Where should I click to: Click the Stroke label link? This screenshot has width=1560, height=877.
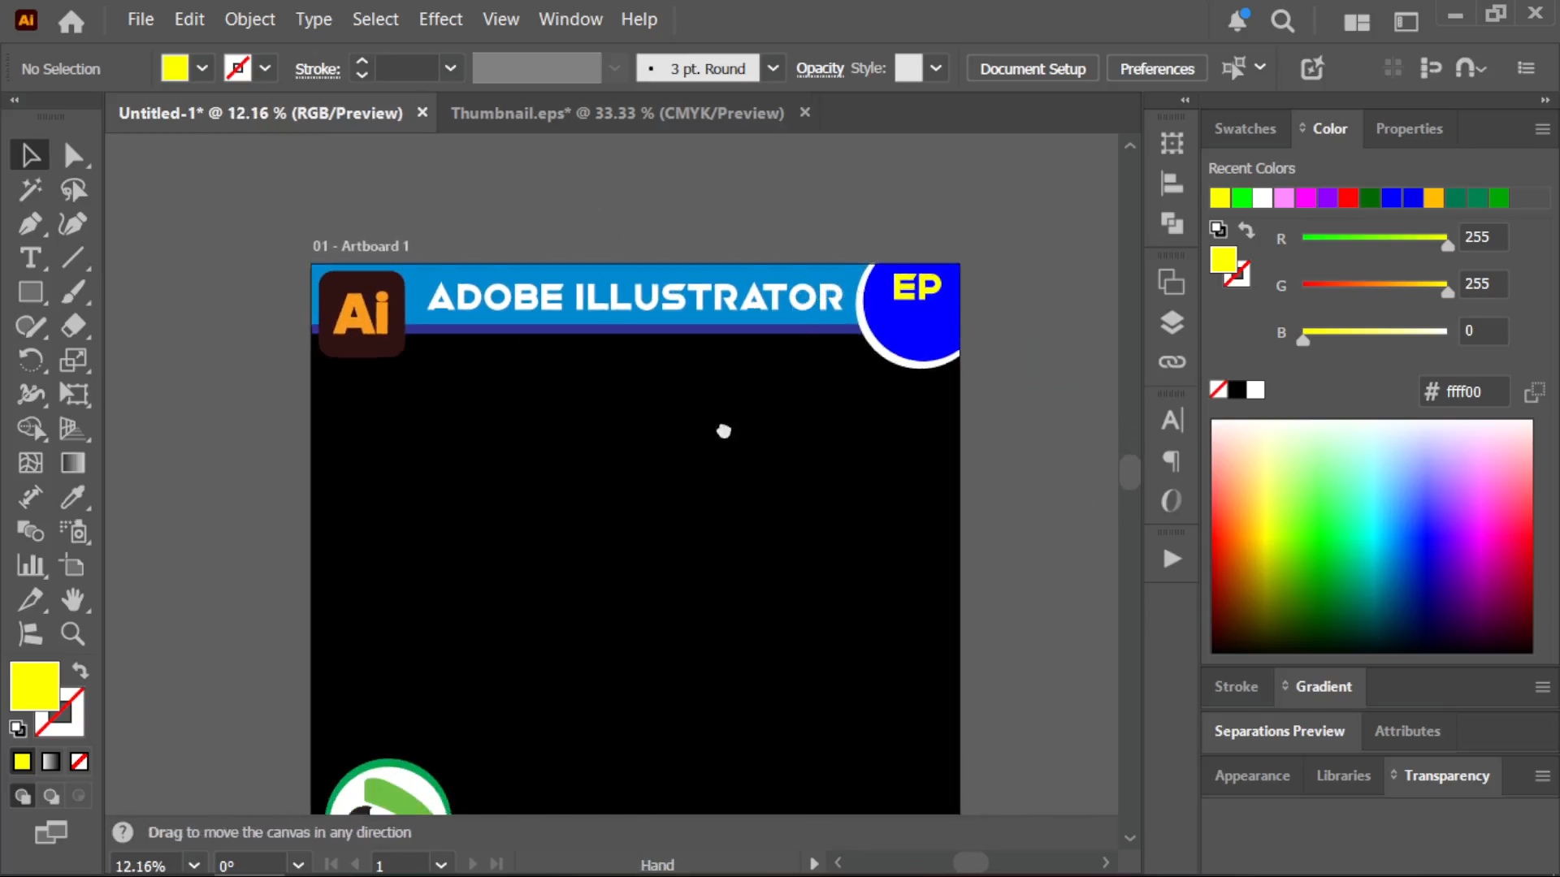pos(317,70)
